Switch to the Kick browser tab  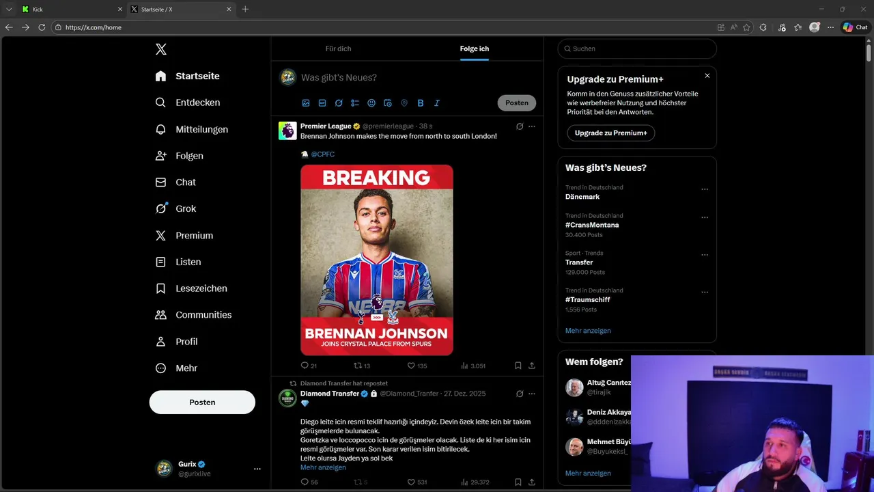[71, 9]
